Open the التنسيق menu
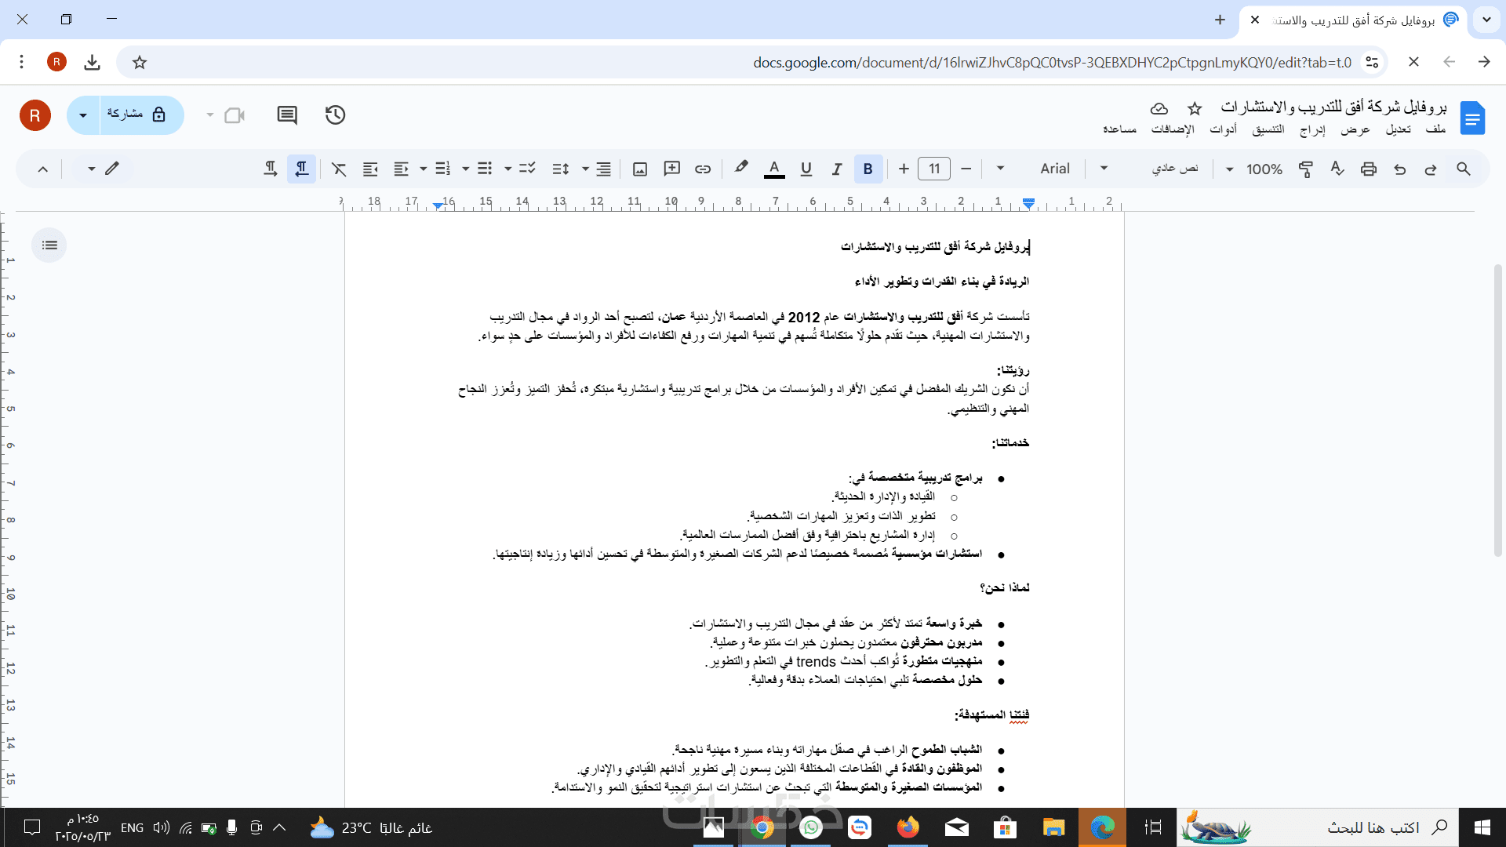The height and width of the screenshot is (847, 1506). [1268, 129]
